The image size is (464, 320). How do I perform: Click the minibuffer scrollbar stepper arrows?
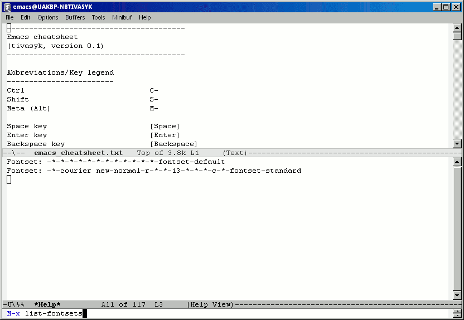(457, 313)
